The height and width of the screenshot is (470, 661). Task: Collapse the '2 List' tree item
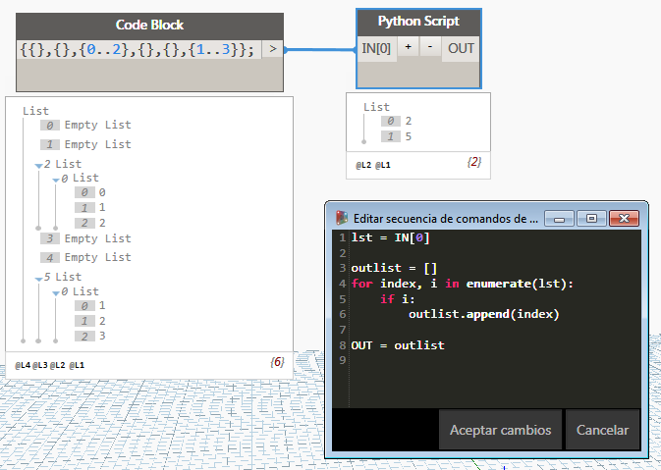[38, 166]
